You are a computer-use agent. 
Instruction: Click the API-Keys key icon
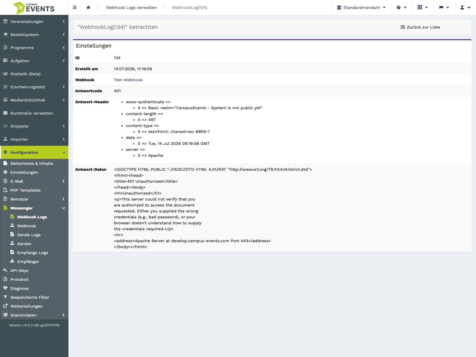click(x=5, y=270)
